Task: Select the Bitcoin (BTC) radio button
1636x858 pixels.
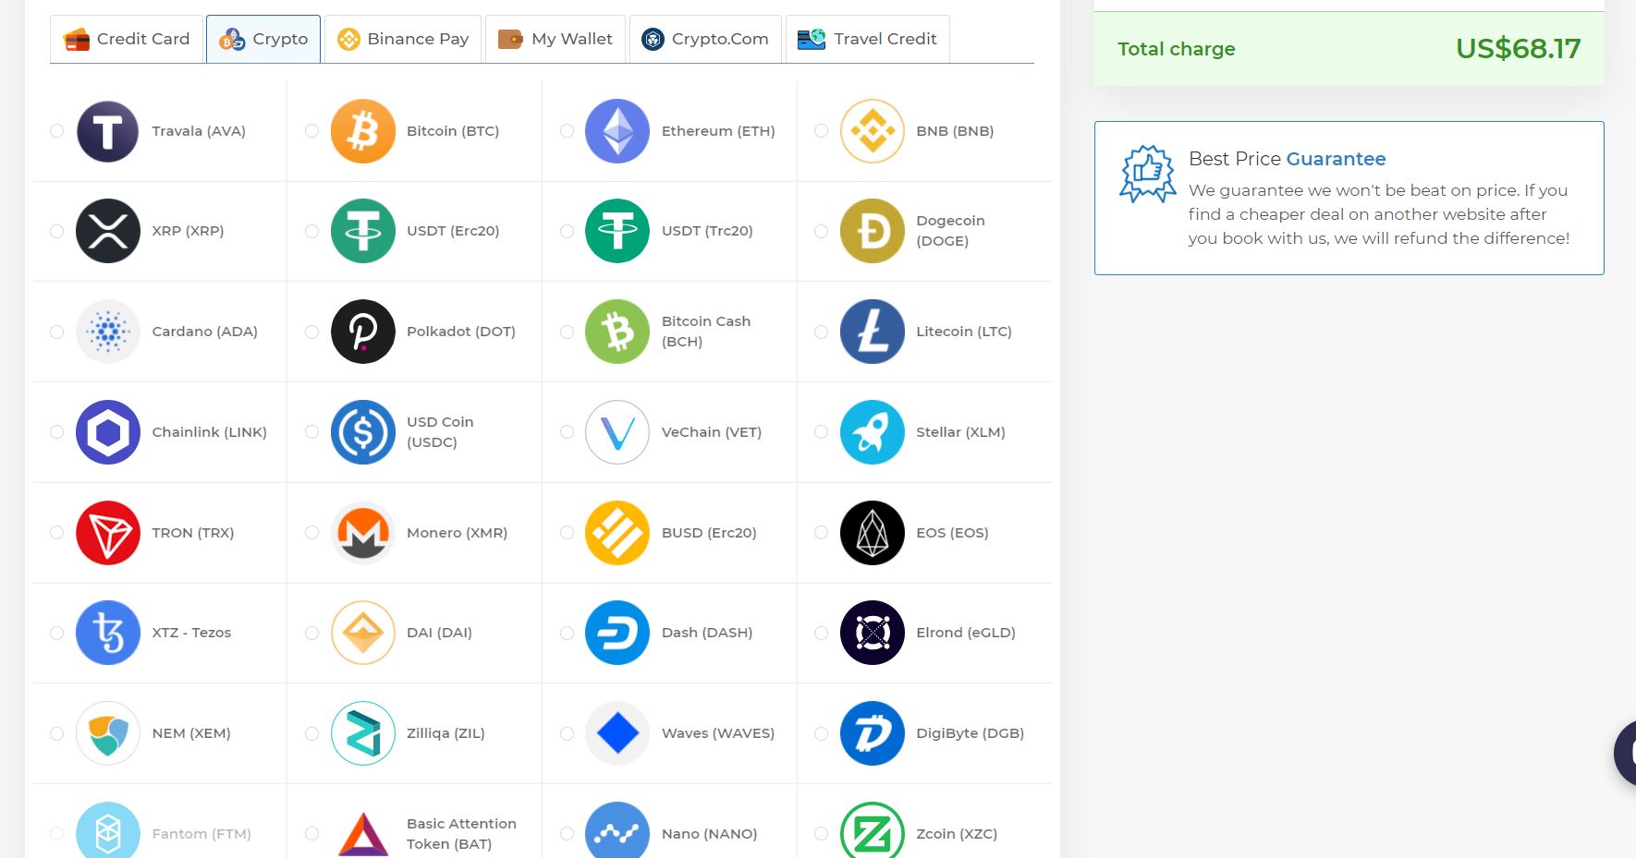Action: coord(312,131)
